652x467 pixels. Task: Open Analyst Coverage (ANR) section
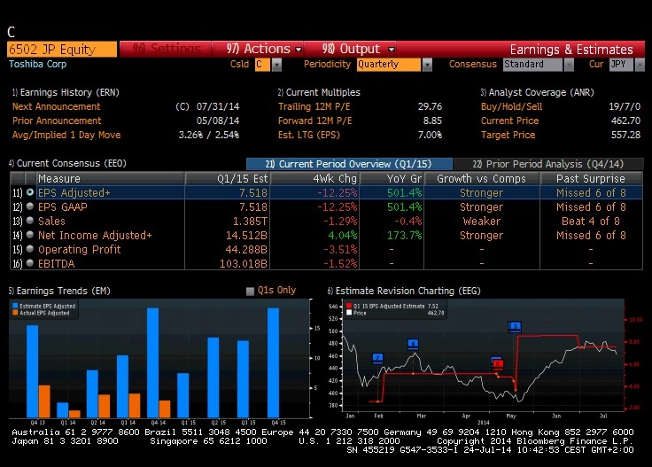pyautogui.click(x=537, y=92)
